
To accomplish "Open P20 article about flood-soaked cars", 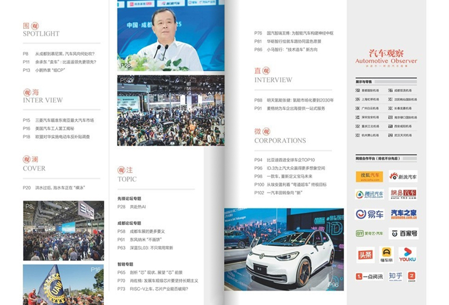I will tap(54, 187).
